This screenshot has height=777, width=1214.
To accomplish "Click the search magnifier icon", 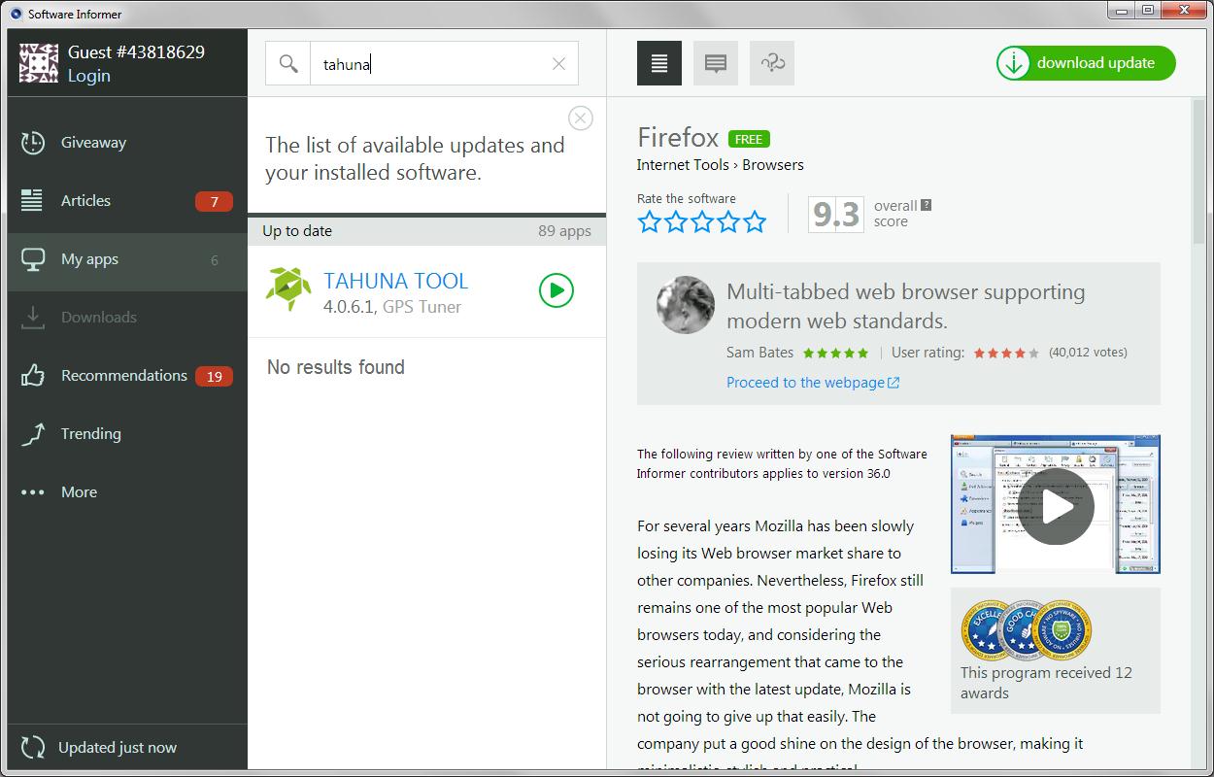I will pyautogui.click(x=287, y=63).
